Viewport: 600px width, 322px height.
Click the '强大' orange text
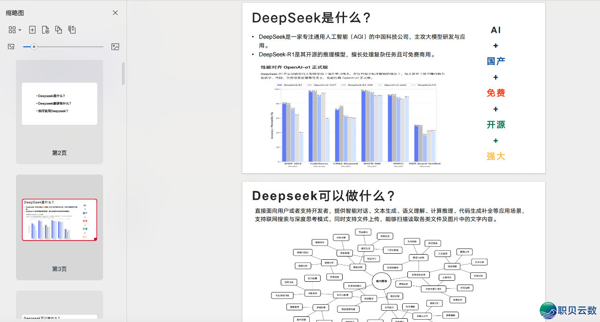496,156
